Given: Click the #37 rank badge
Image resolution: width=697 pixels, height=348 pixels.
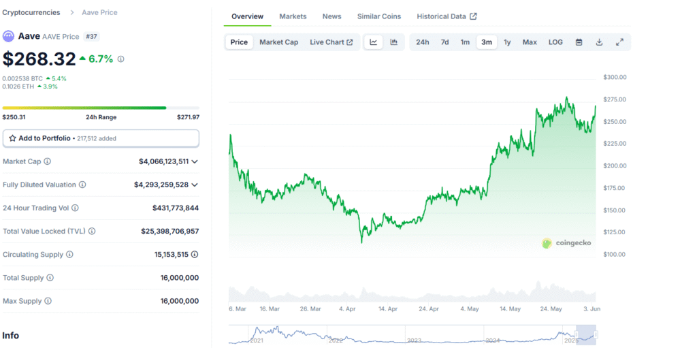Looking at the screenshot, I should [x=91, y=37].
